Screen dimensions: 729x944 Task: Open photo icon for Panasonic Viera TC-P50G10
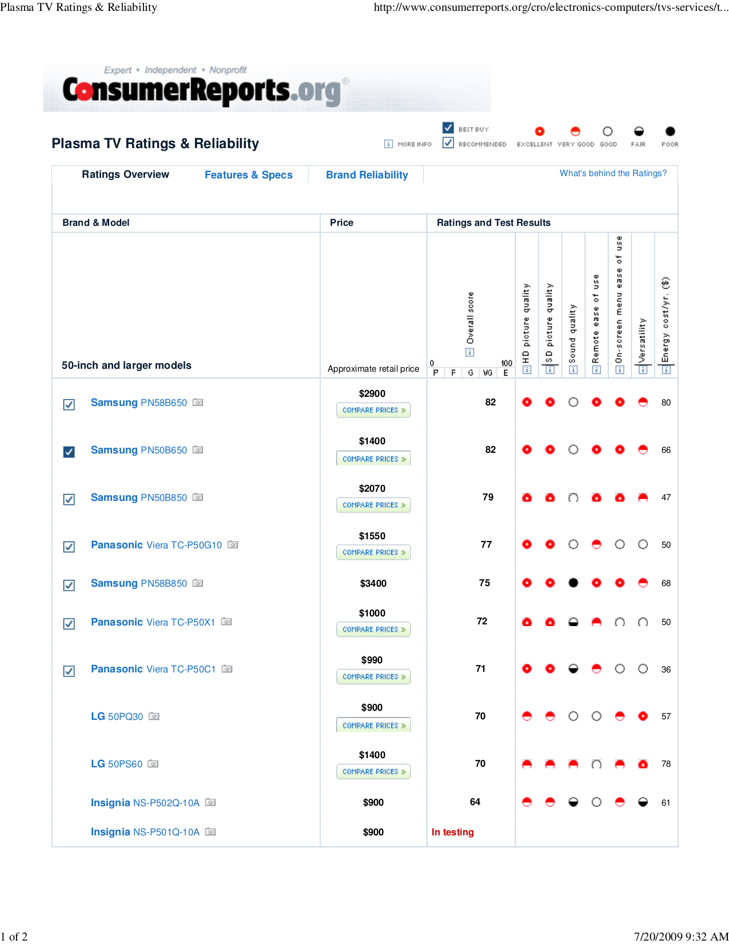(x=233, y=545)
